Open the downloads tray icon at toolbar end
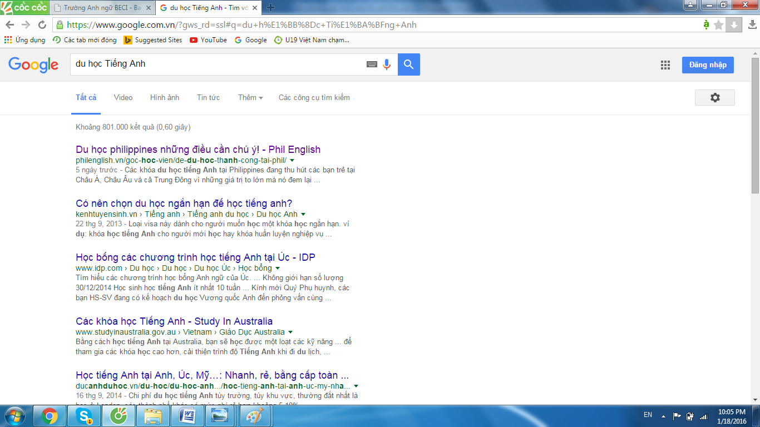This screenshot has height=427, width=760. point(752,25)
